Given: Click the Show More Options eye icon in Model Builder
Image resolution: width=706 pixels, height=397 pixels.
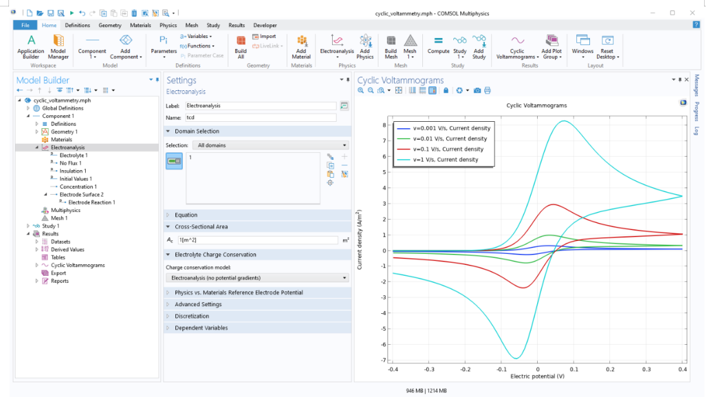Looking at the screenshot, I should [59, 90].
